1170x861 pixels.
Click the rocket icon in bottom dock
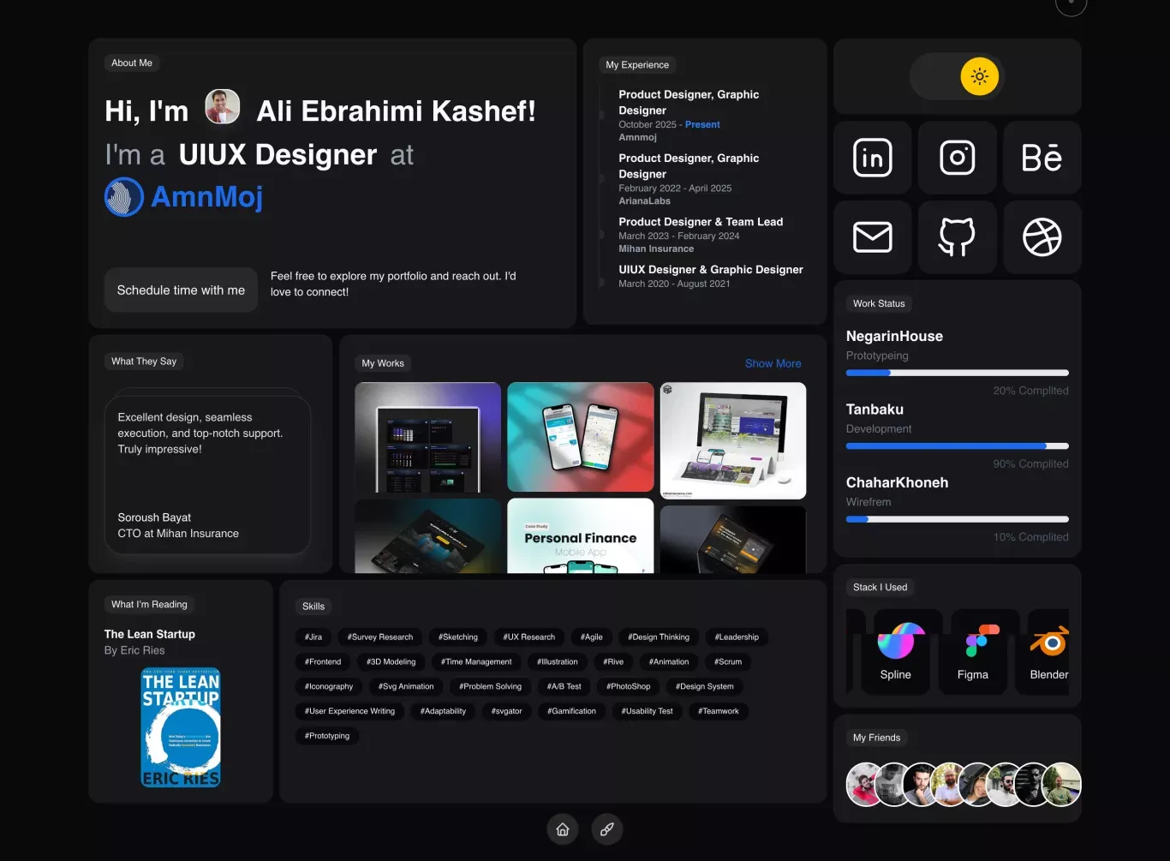coord(606,829)
